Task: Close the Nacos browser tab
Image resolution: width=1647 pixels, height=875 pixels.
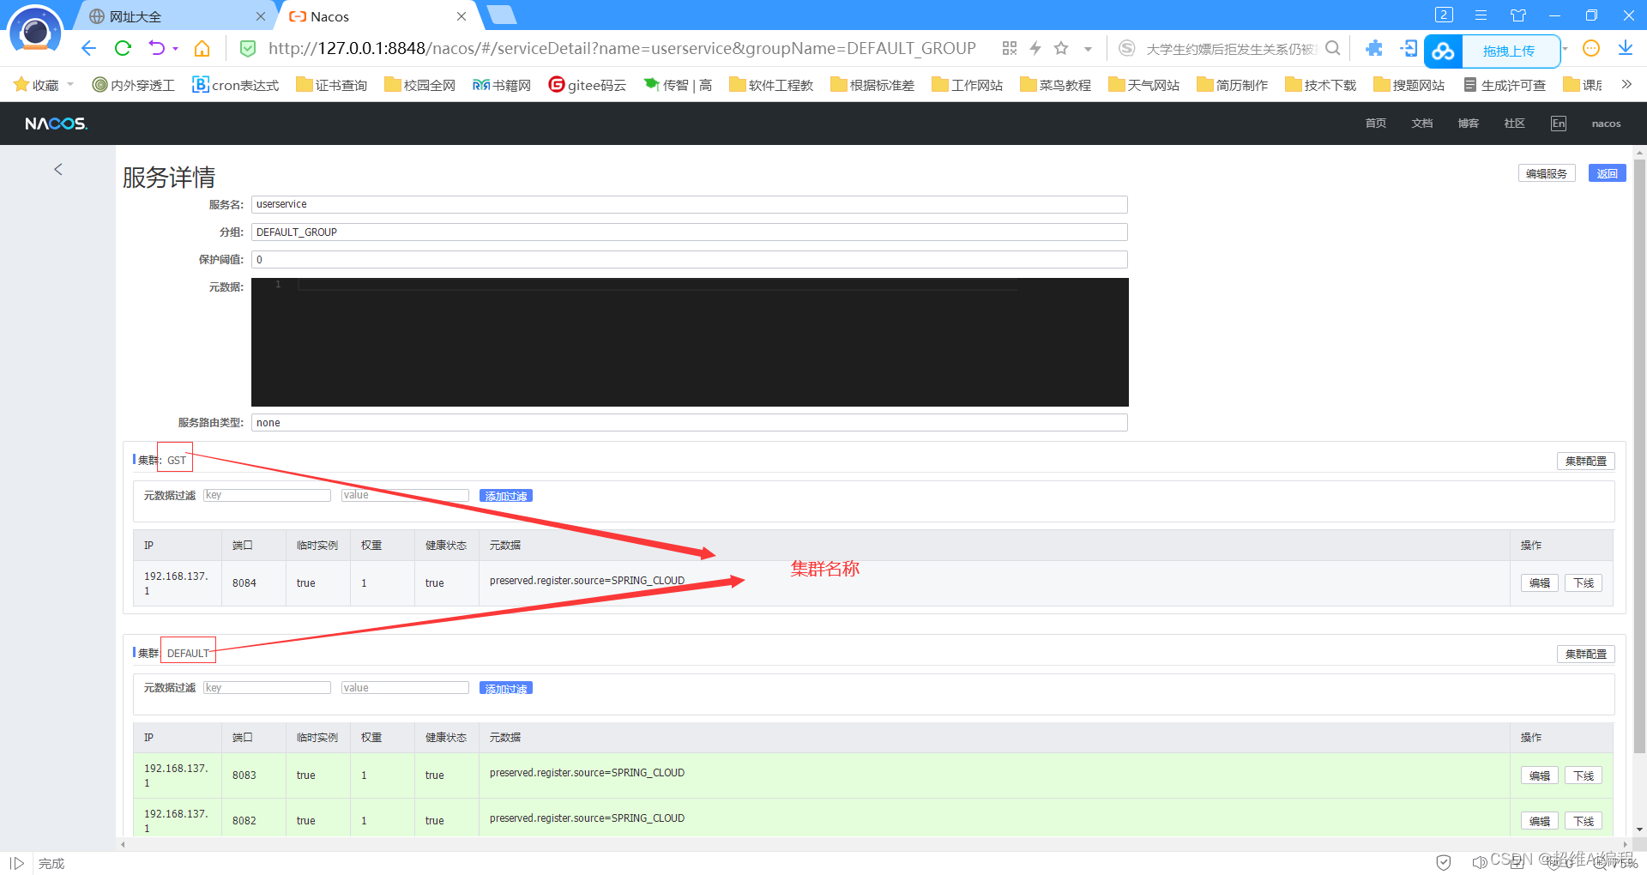Action: (x=462, y=16)
